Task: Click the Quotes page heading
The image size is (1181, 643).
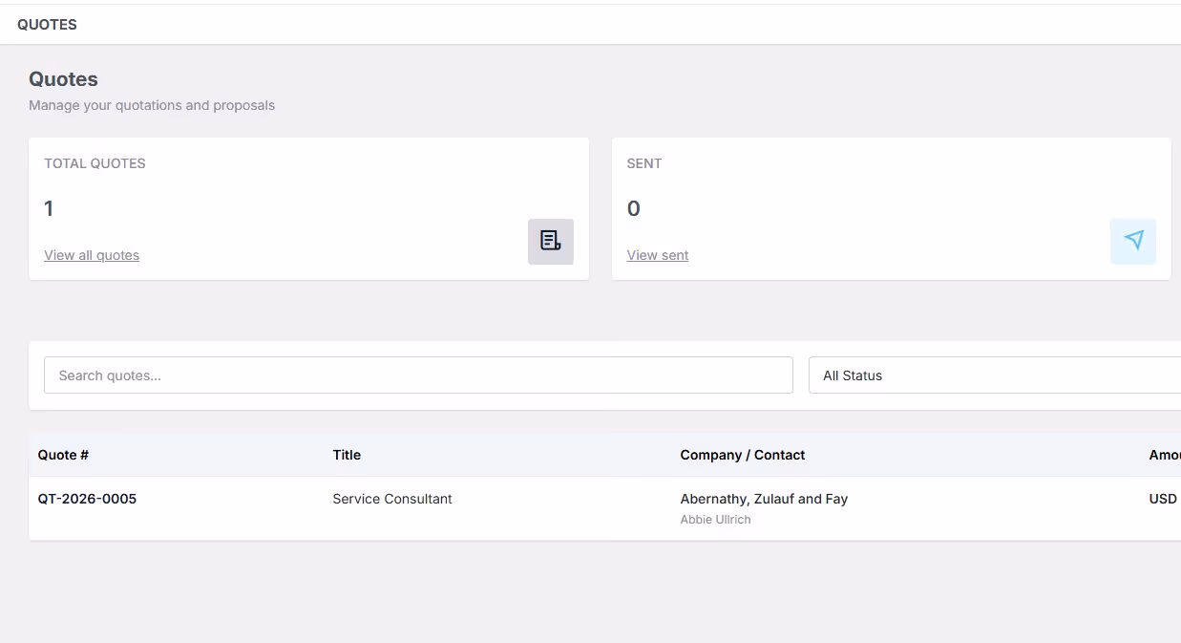Action: [63, 79]
